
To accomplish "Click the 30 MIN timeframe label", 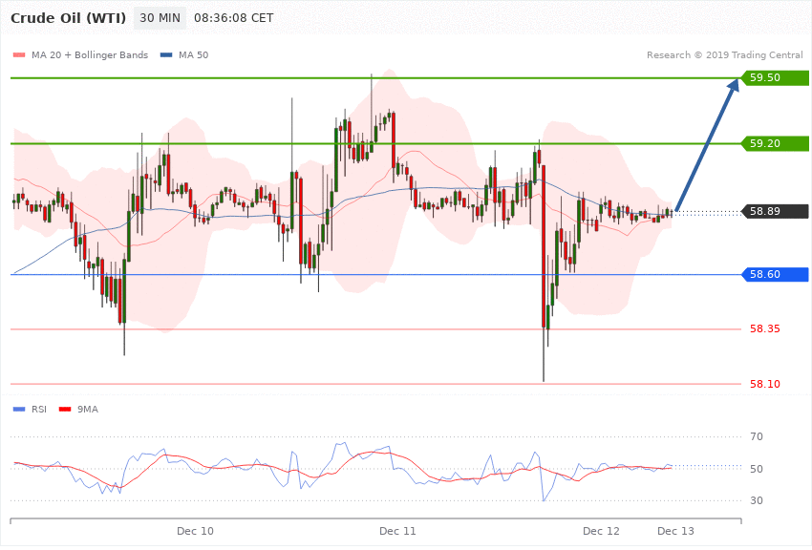I will (160, 18).
